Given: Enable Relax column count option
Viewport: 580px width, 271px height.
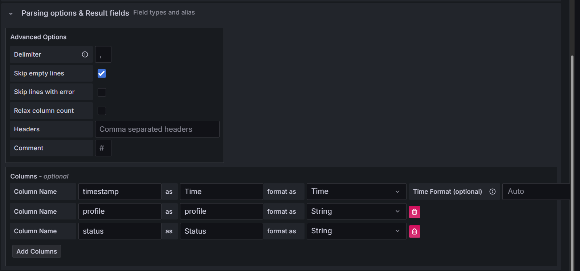Looking at the screenshot, I should (x=102, y=111).
